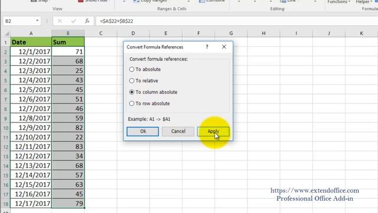Select row 1 header
The image size is (378, 213).
(5, 43)
